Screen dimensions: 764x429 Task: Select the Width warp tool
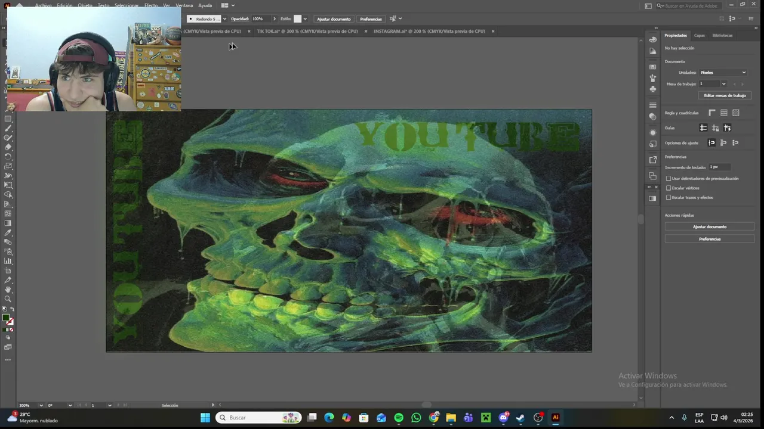pos(8,176)
